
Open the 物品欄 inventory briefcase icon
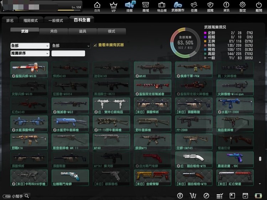[x=162, y=7]
